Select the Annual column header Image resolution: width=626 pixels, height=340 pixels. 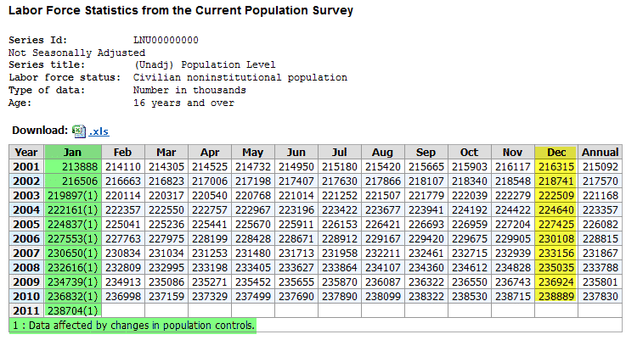coord(600,152)
